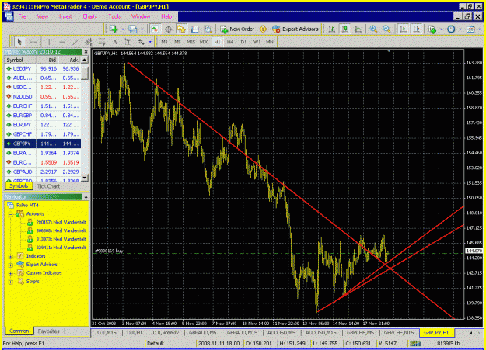Open the Arrows tool dropdown arrow
The width and height of the screenshot is (486, 350).
pyautogui.click(x=150, y=42)
